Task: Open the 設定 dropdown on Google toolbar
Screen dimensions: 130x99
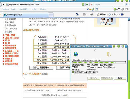Action: pyautogui.click(x=129, y=9)
